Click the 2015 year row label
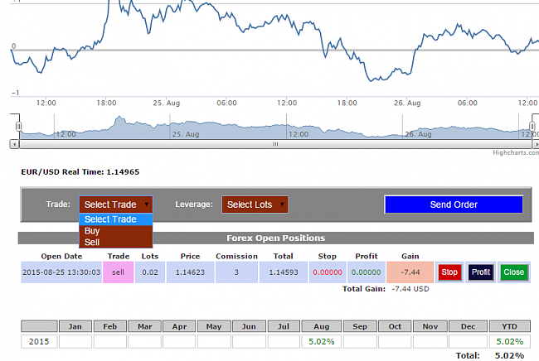The width and height of the screenshot is (539, 361). 39,342
